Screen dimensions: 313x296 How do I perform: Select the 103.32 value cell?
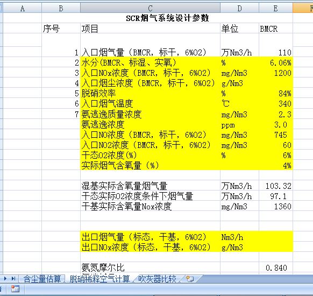tap(276, 186)
